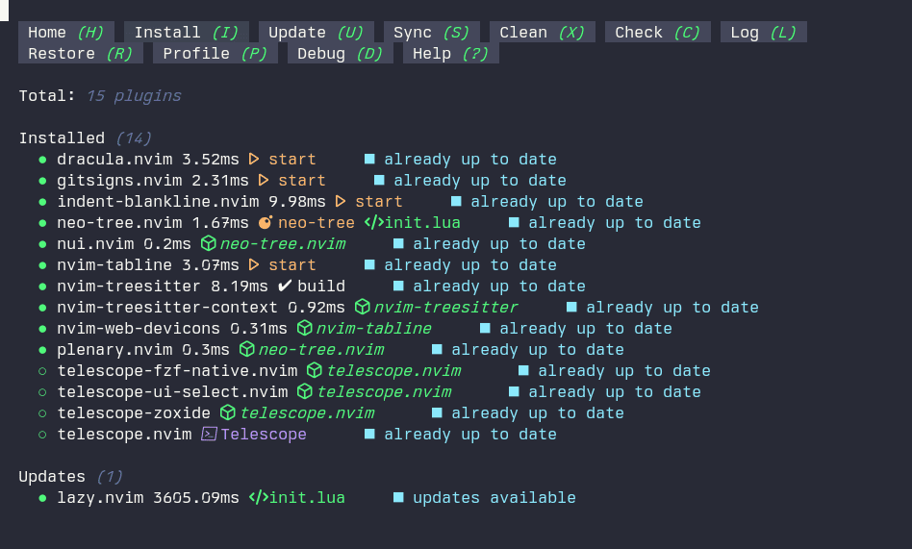
Task: Click the nvim-tabline dependency link on nvim-web-devicons
Action: coord(373,329)
